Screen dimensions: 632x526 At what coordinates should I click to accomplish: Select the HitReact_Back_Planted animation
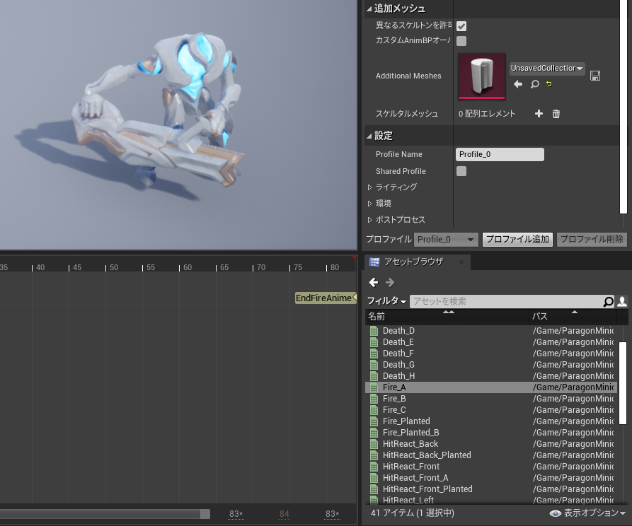pyautogui.click(x=491, y=455)
